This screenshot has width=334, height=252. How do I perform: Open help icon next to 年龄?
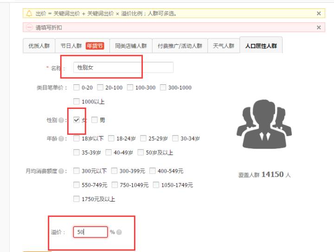pos(61,139)
